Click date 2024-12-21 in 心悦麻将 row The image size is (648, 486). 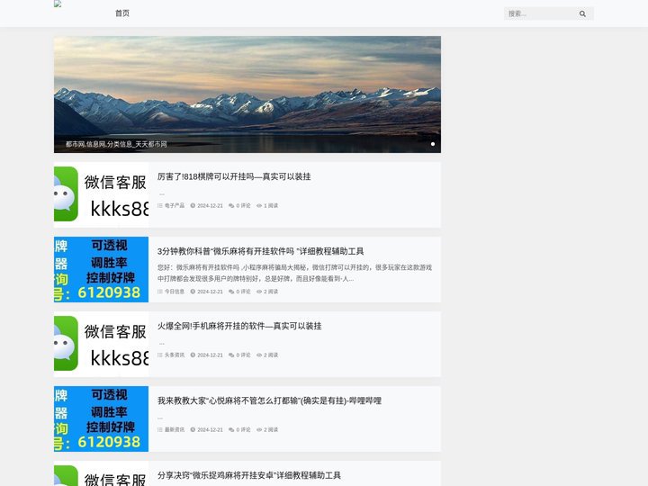[x=210, y=430]
